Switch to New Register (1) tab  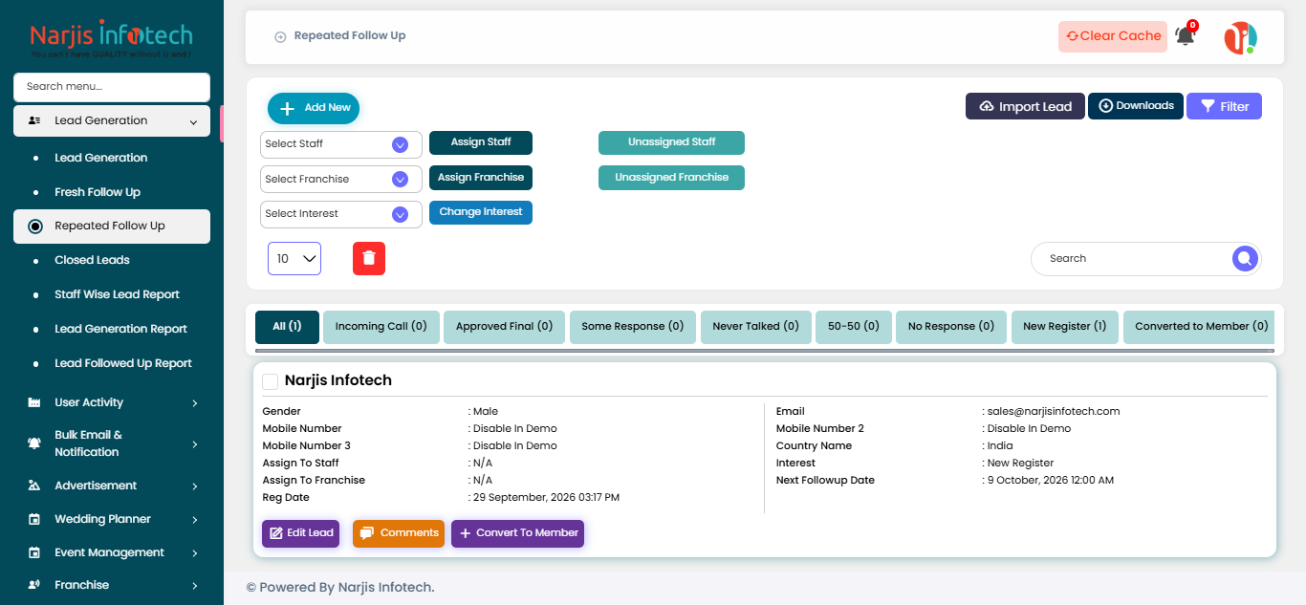pos(1065,327)
